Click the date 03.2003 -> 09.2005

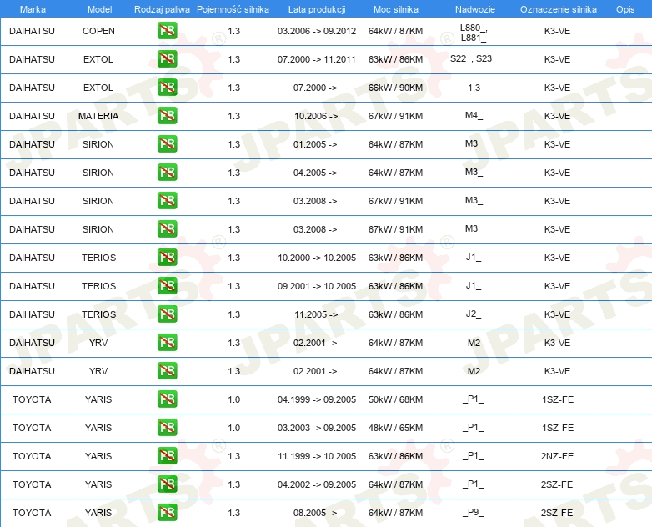pos(317,428)
